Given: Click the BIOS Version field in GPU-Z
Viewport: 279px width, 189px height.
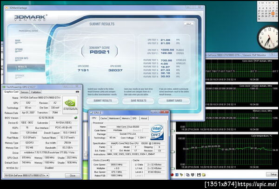Looking at the screenshot, I should coord(47,118).
